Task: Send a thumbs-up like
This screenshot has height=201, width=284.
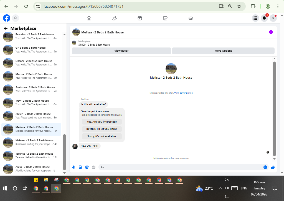Action: coord(273,167)
